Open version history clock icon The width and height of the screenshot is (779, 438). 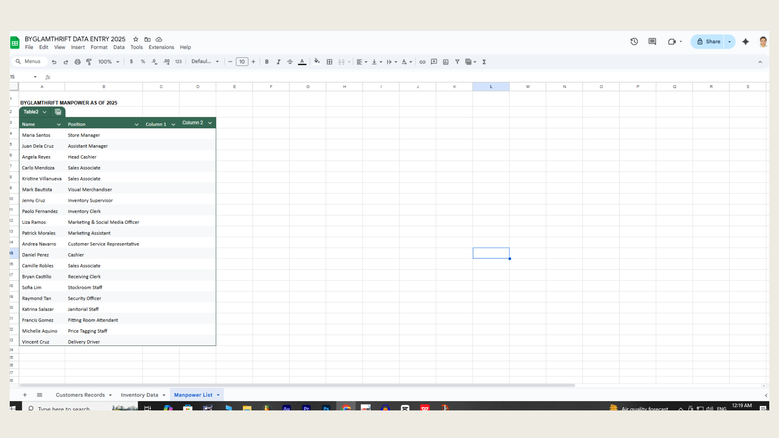(634, 41)
